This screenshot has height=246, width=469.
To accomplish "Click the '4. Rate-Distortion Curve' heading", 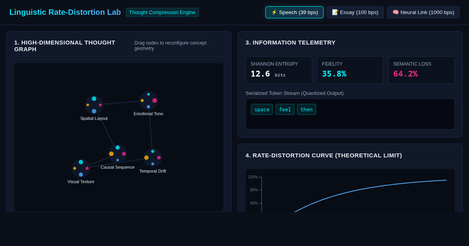I will pos(324,155).
